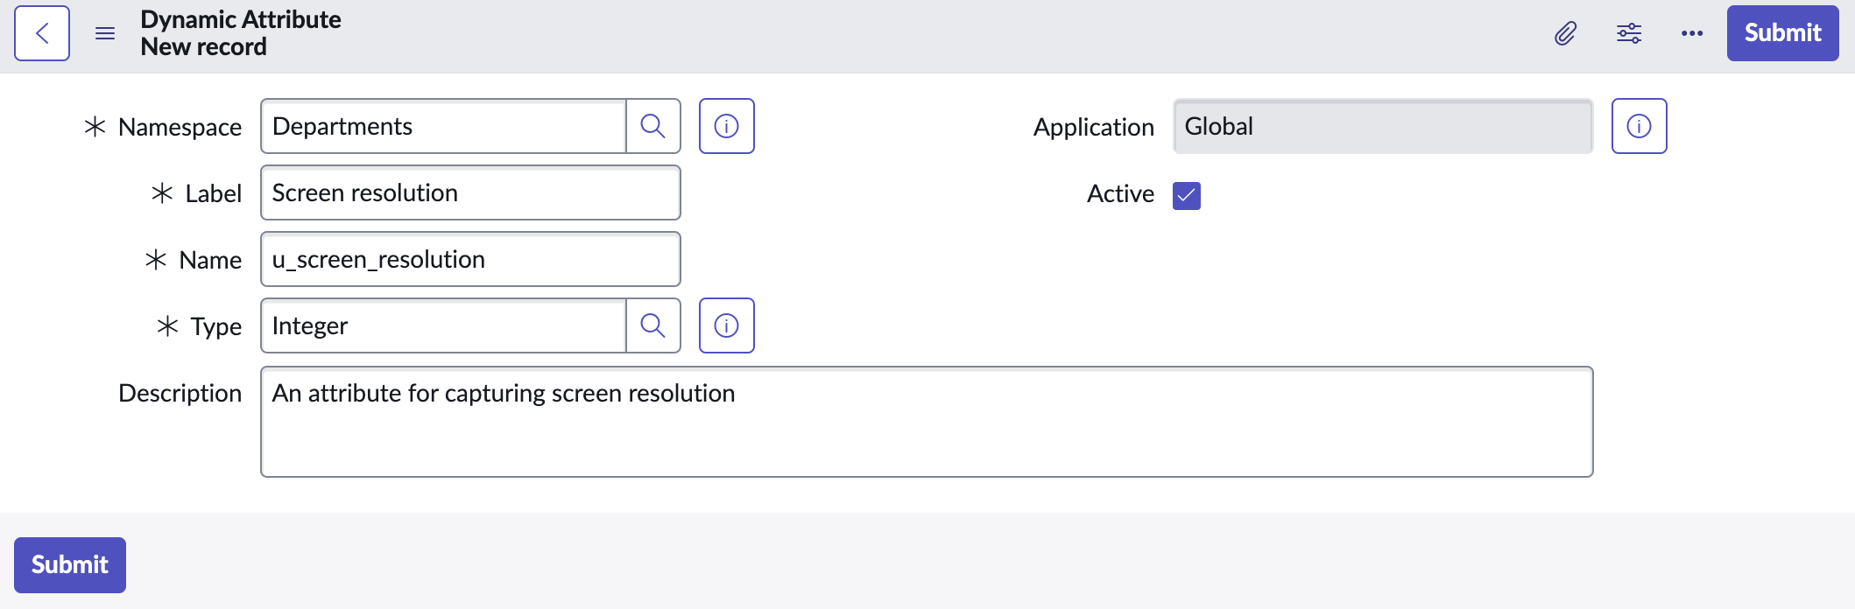
Task: Click the top-right Submit button
Action: (x=1782, y=33)
